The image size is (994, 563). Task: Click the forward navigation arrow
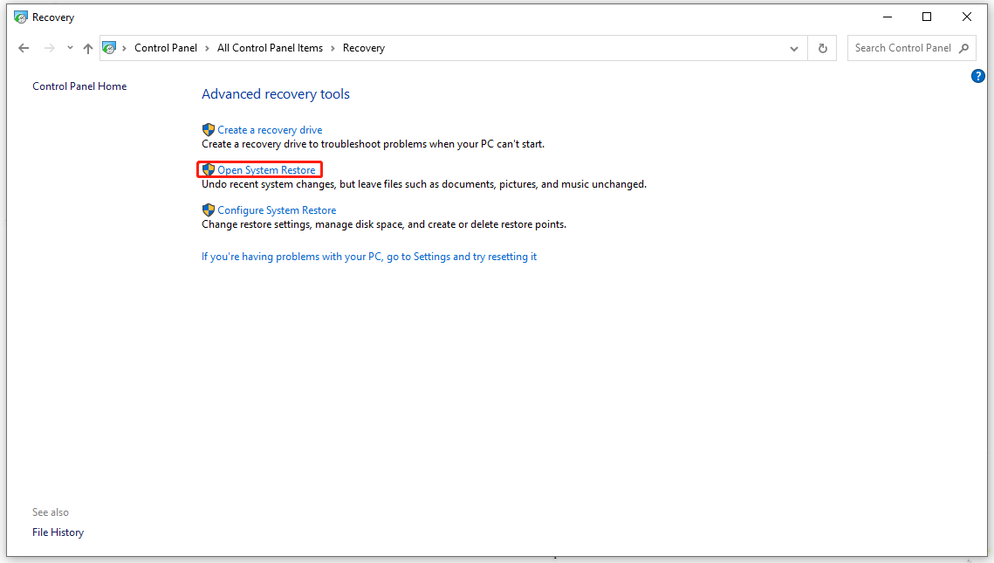click(x=47, y=48)
